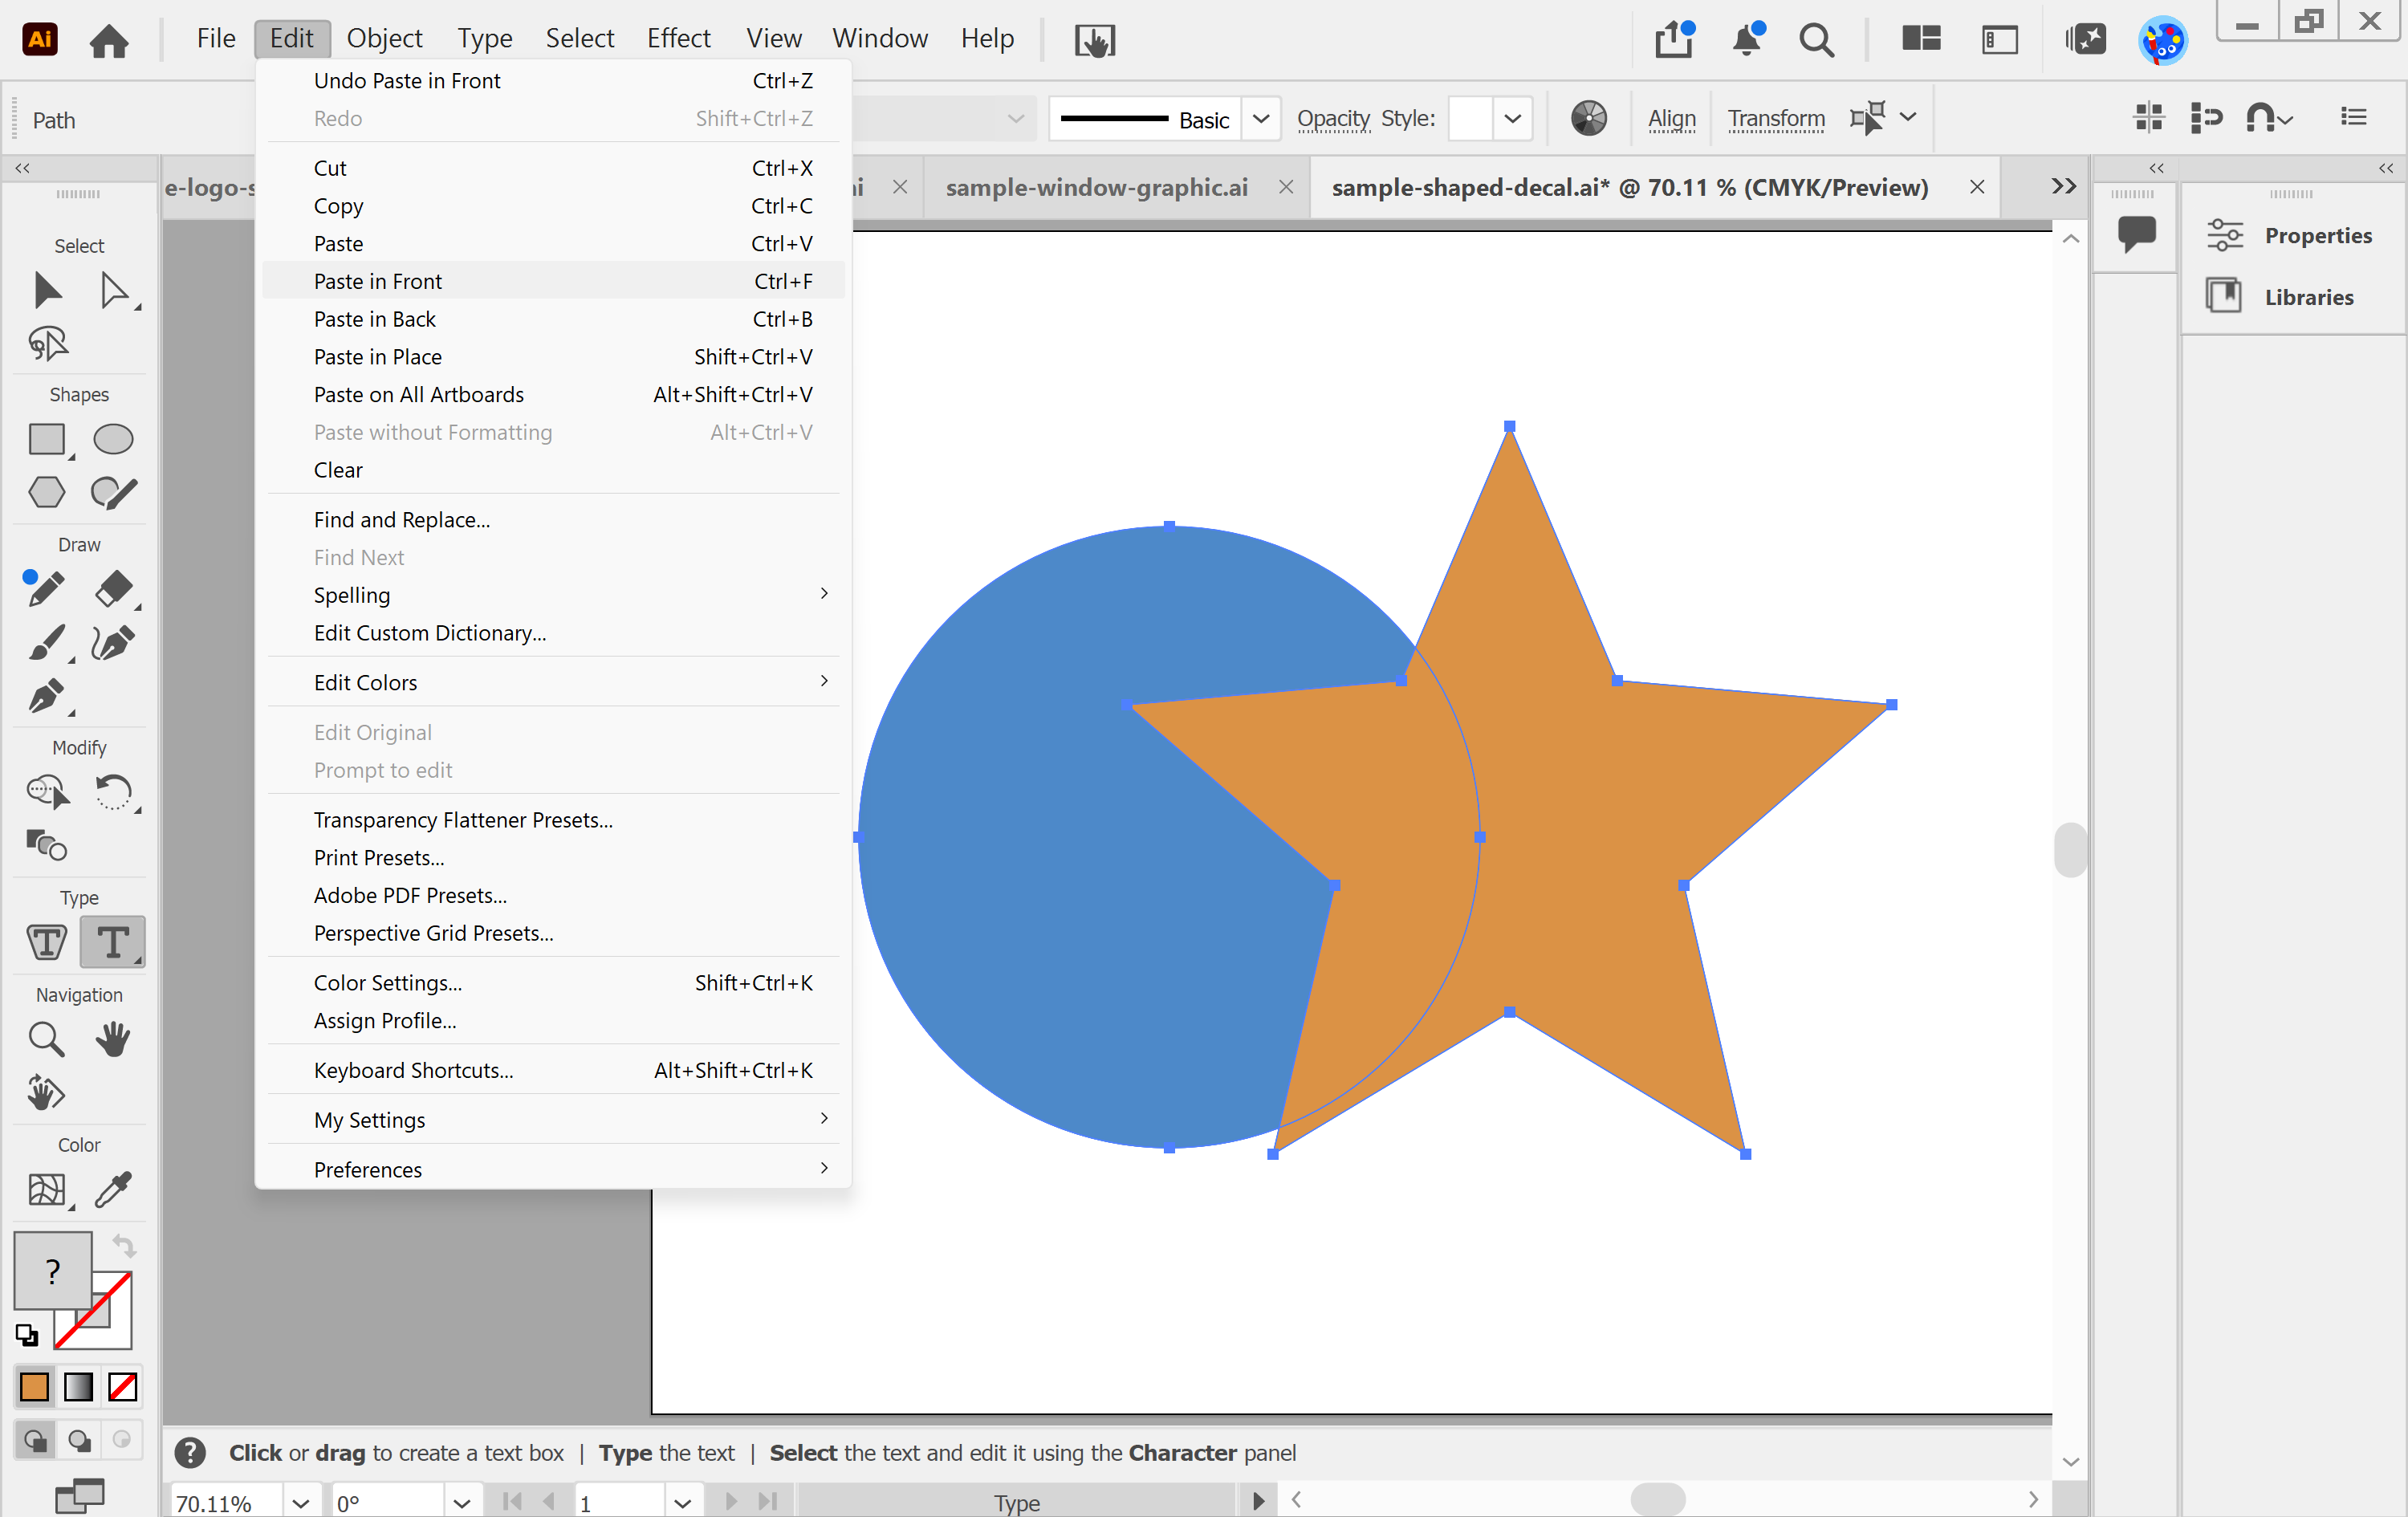Select the Rectangle tool
2408x1517 pixels.
click(x=47, y=439)
